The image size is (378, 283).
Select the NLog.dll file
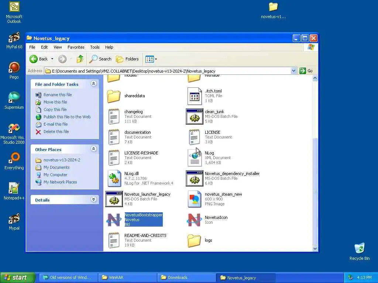141,178
